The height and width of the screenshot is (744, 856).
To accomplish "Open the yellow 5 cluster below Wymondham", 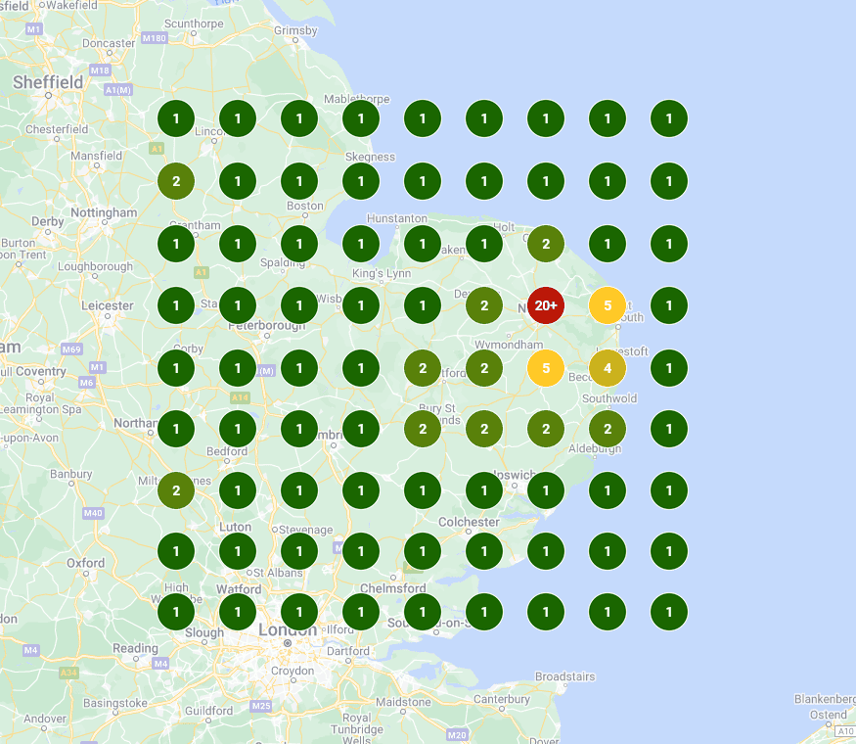I will tap(545, 368).
